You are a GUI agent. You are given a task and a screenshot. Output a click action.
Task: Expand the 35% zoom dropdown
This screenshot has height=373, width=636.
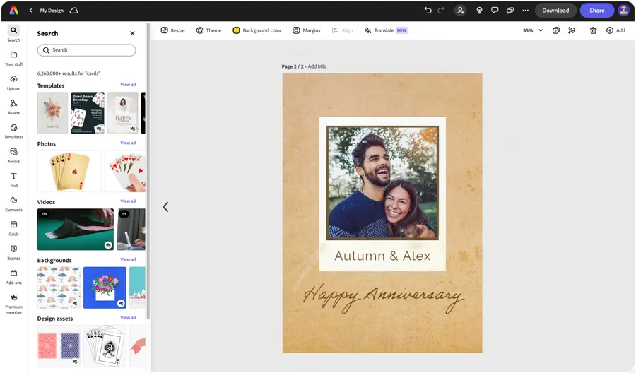(x=533, y=30)
